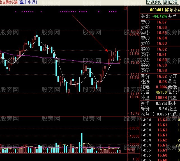The image size is (180, 161).
Task: Click the 61.8% Fibonacci level label
Action: [x=134, y=54]
